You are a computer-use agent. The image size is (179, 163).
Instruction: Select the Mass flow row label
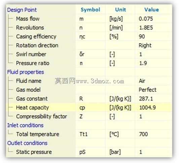28,19
